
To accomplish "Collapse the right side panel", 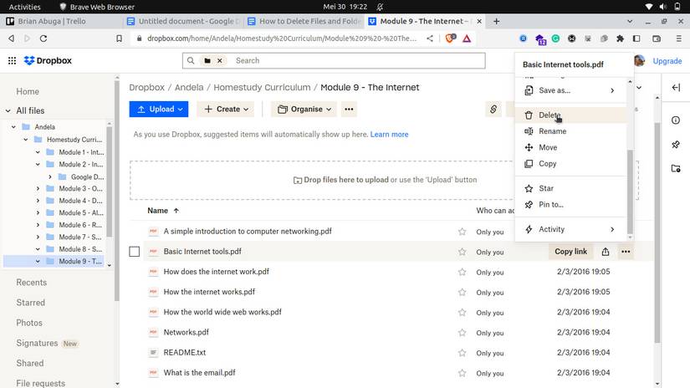I will 676,87.
